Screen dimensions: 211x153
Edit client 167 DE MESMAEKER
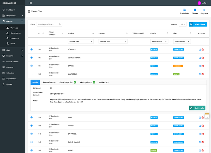click(x=200, y=58)
